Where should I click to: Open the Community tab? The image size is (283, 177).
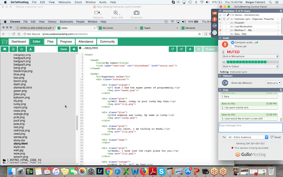(x=107, y=42)
